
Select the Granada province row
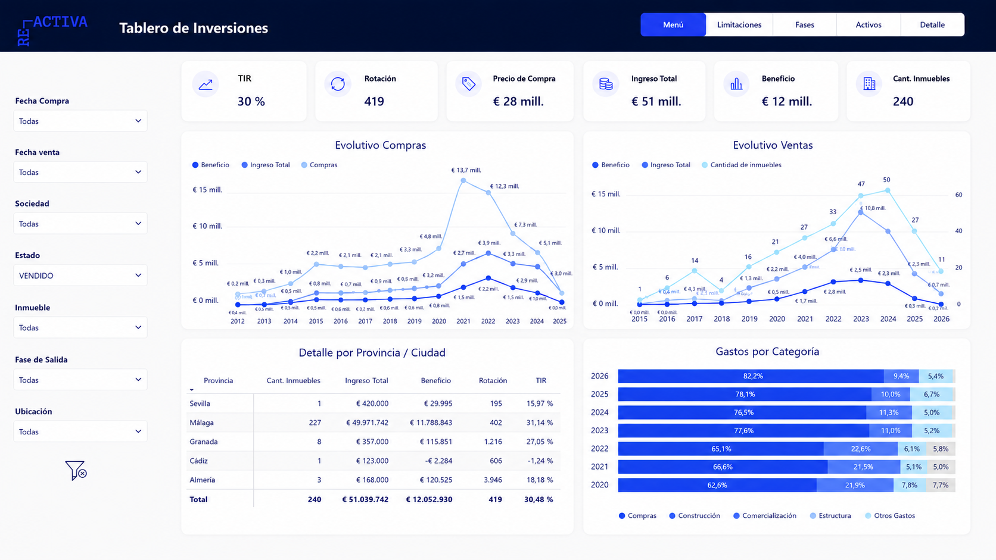click(x=372, y=442)
